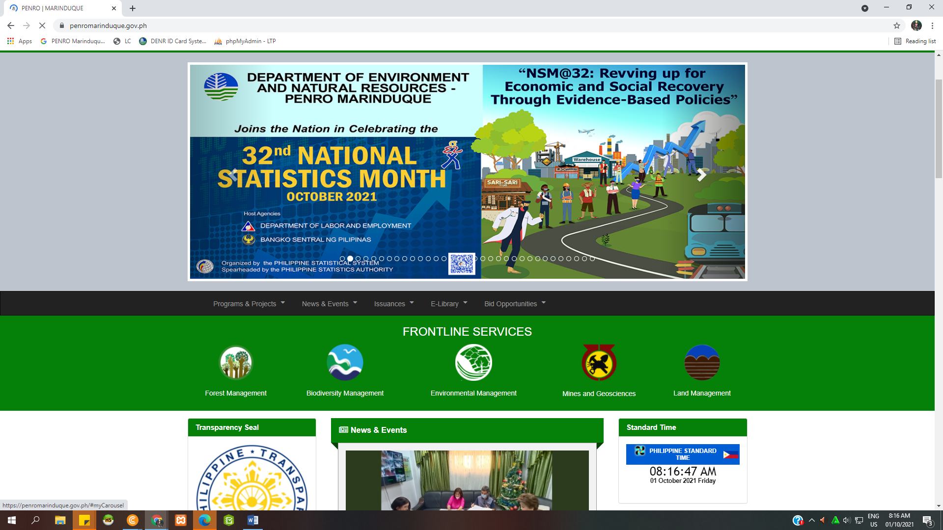The height and width of the screenshot is (530, 943).
Task: Click the system volume speaker icon
Action: [x=847, y=520]
